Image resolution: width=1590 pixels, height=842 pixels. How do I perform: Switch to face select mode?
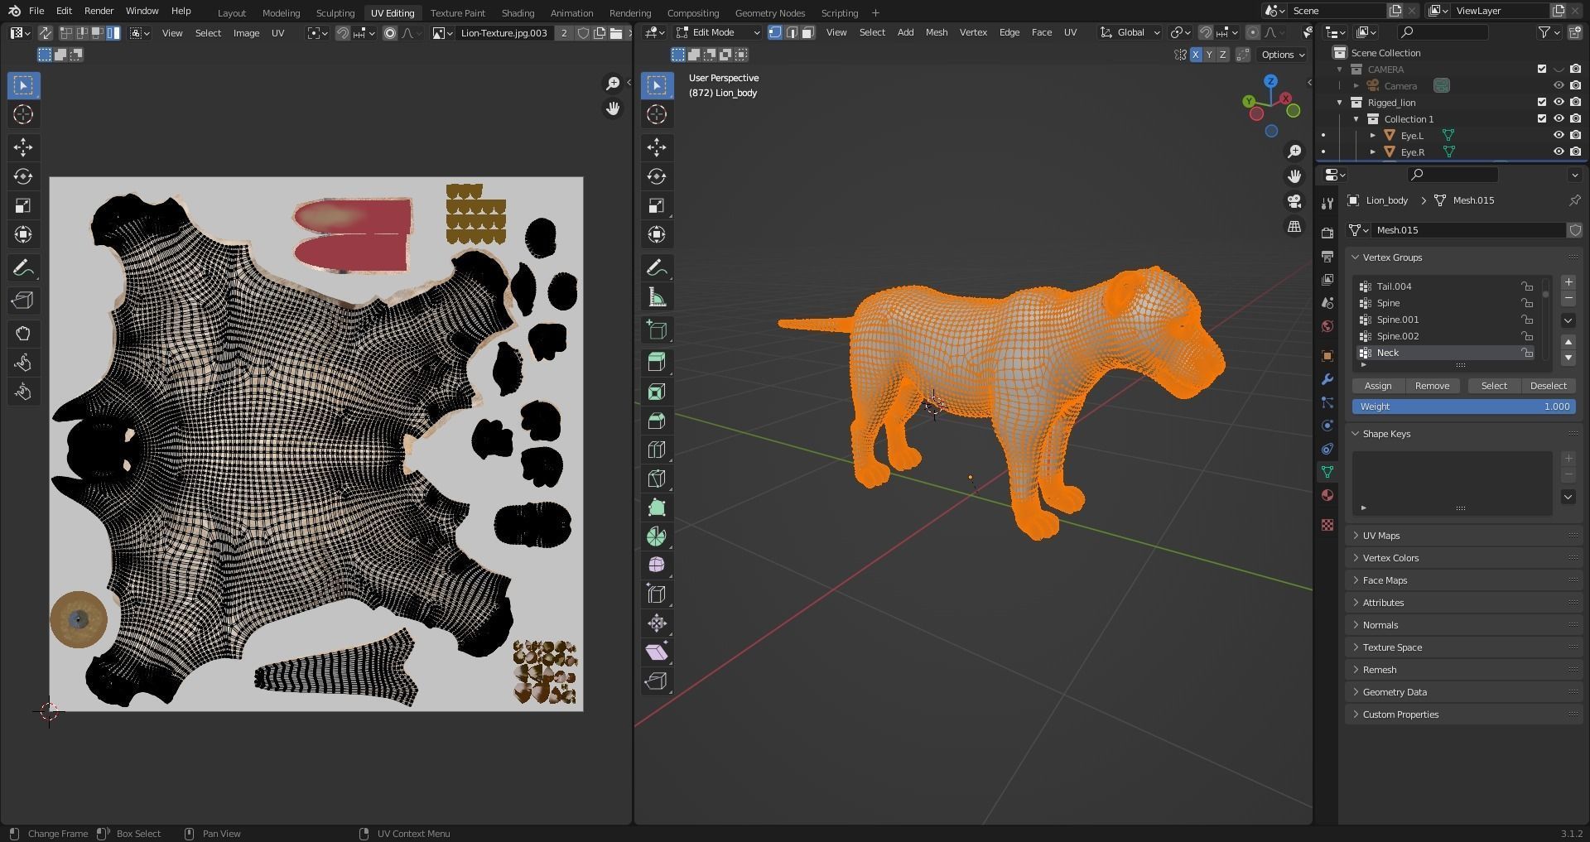coord(807,32)
